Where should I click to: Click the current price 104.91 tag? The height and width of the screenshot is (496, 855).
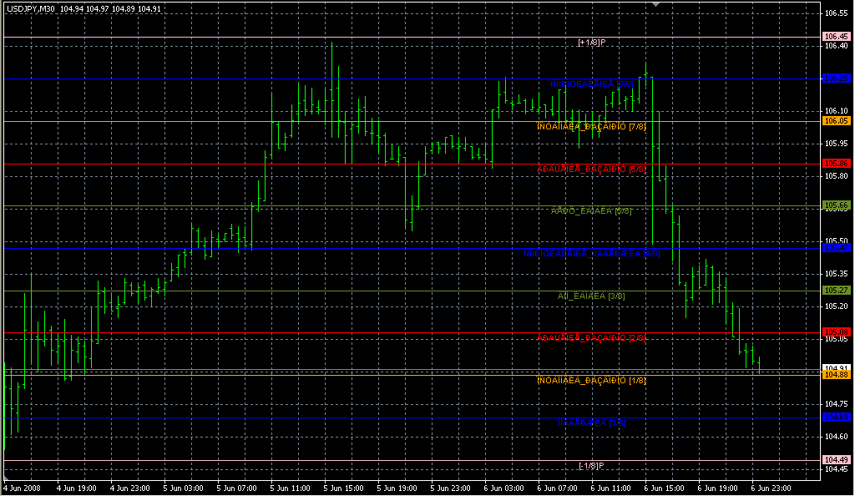click(837, 367)
